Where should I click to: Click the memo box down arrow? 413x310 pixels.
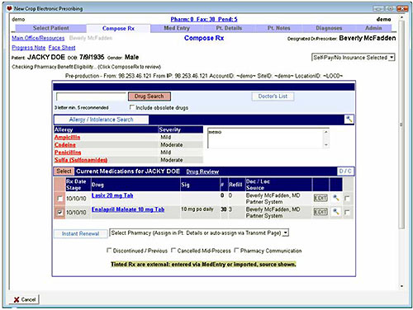326,145
